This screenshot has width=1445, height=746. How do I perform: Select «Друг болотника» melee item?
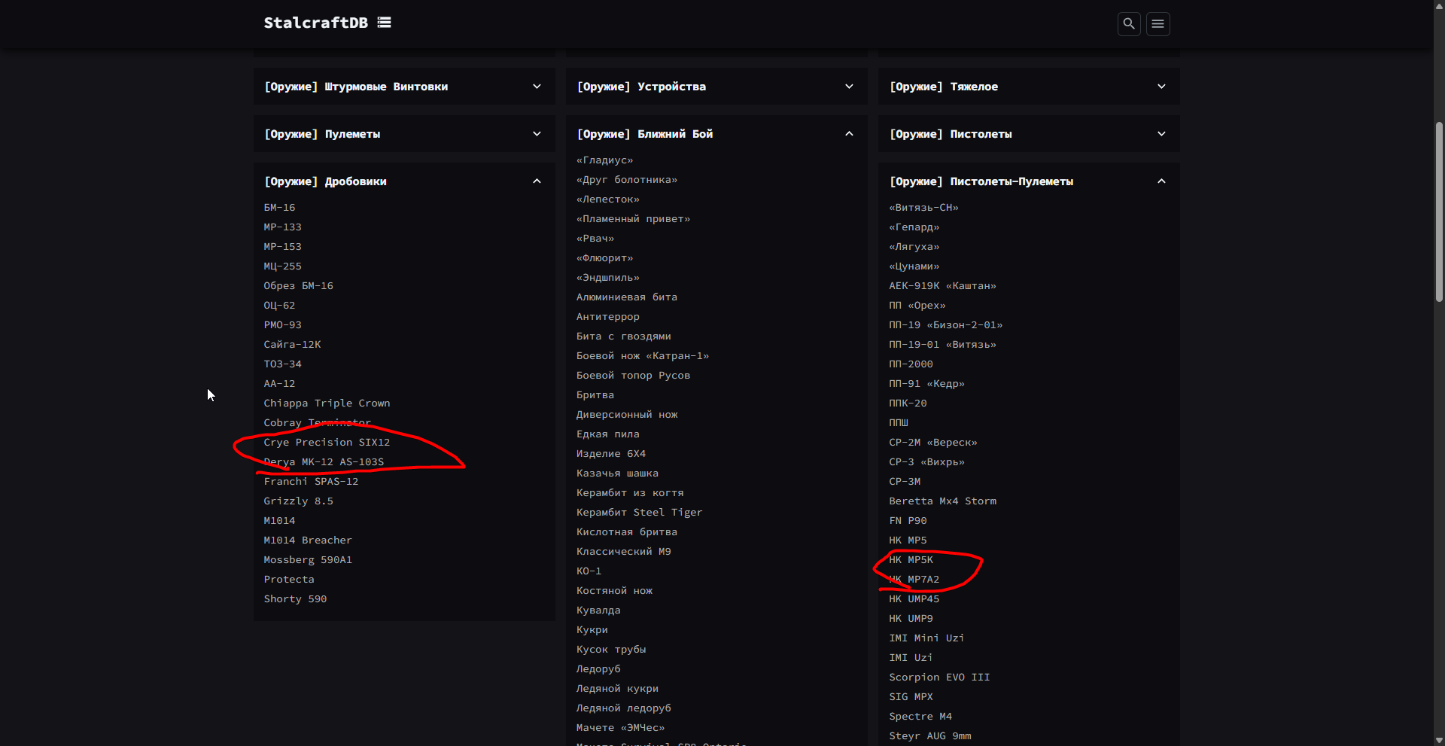coord(627,179)
